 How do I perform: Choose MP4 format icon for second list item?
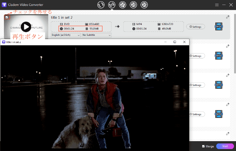[x=219, y=55]
